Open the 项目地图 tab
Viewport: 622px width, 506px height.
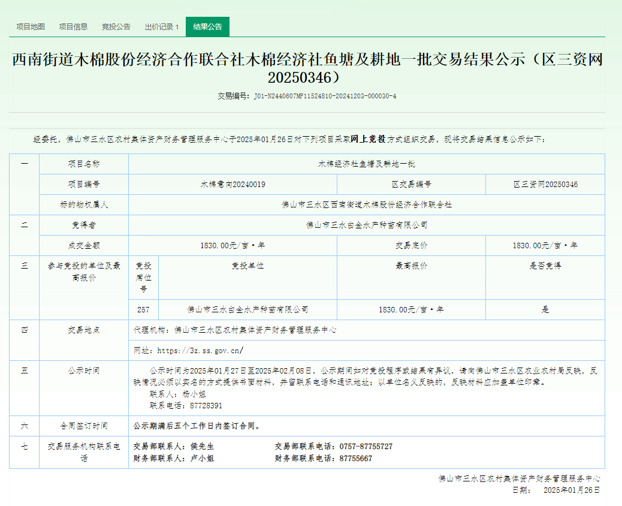[31, 26]
